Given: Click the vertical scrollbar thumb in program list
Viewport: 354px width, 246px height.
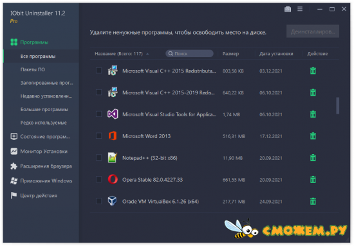Looking at the screenshot, I should tap(337, 105).
